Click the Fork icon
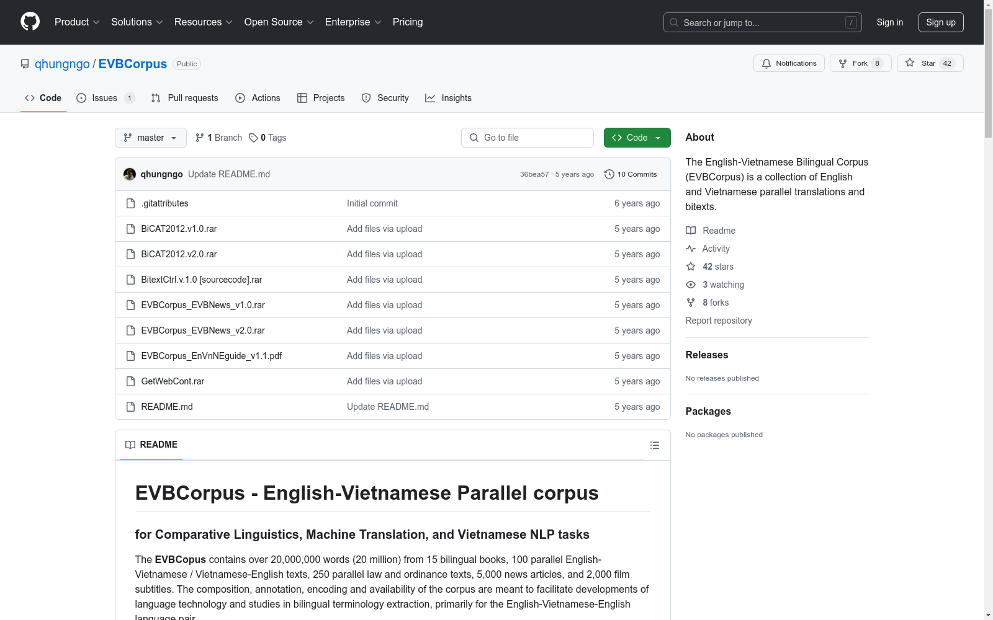This screenshot has width=993, height=620. pos(843,63)
